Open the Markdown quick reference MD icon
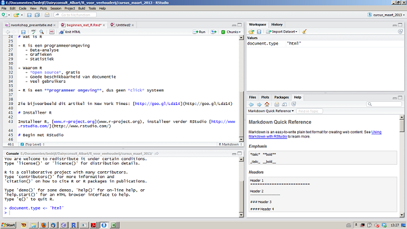 (x=52, y=32)
